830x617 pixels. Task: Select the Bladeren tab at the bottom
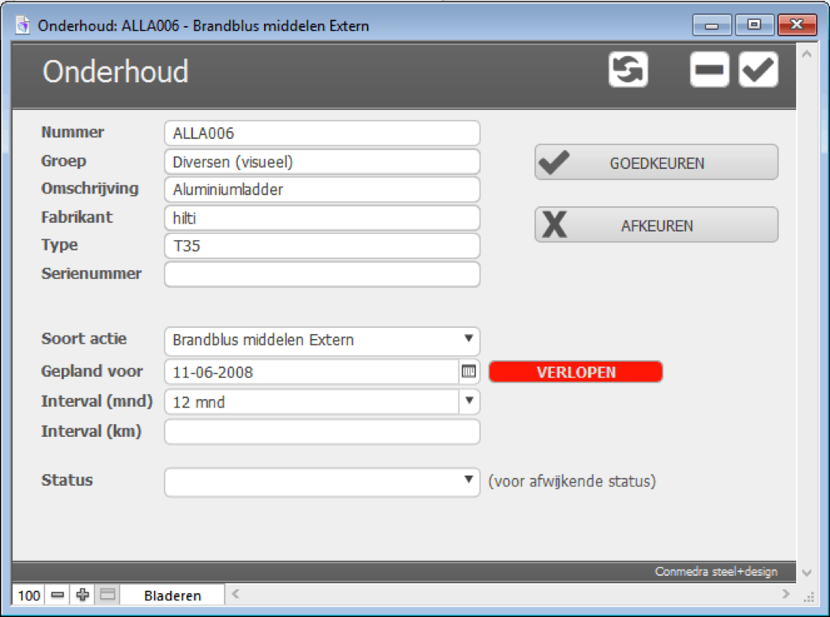(x=172, y=594)
